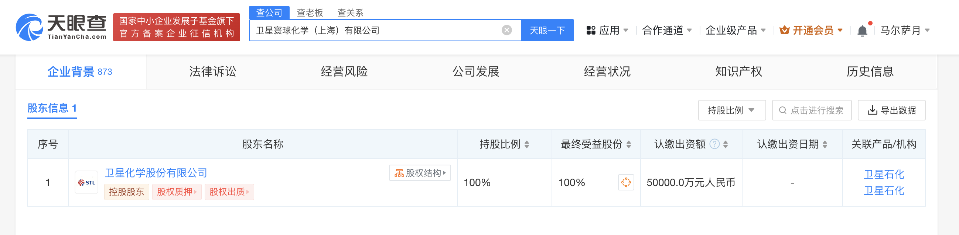Select the 查公司 search tab
Screen dimensions: 959x235
tap(269, 13)
